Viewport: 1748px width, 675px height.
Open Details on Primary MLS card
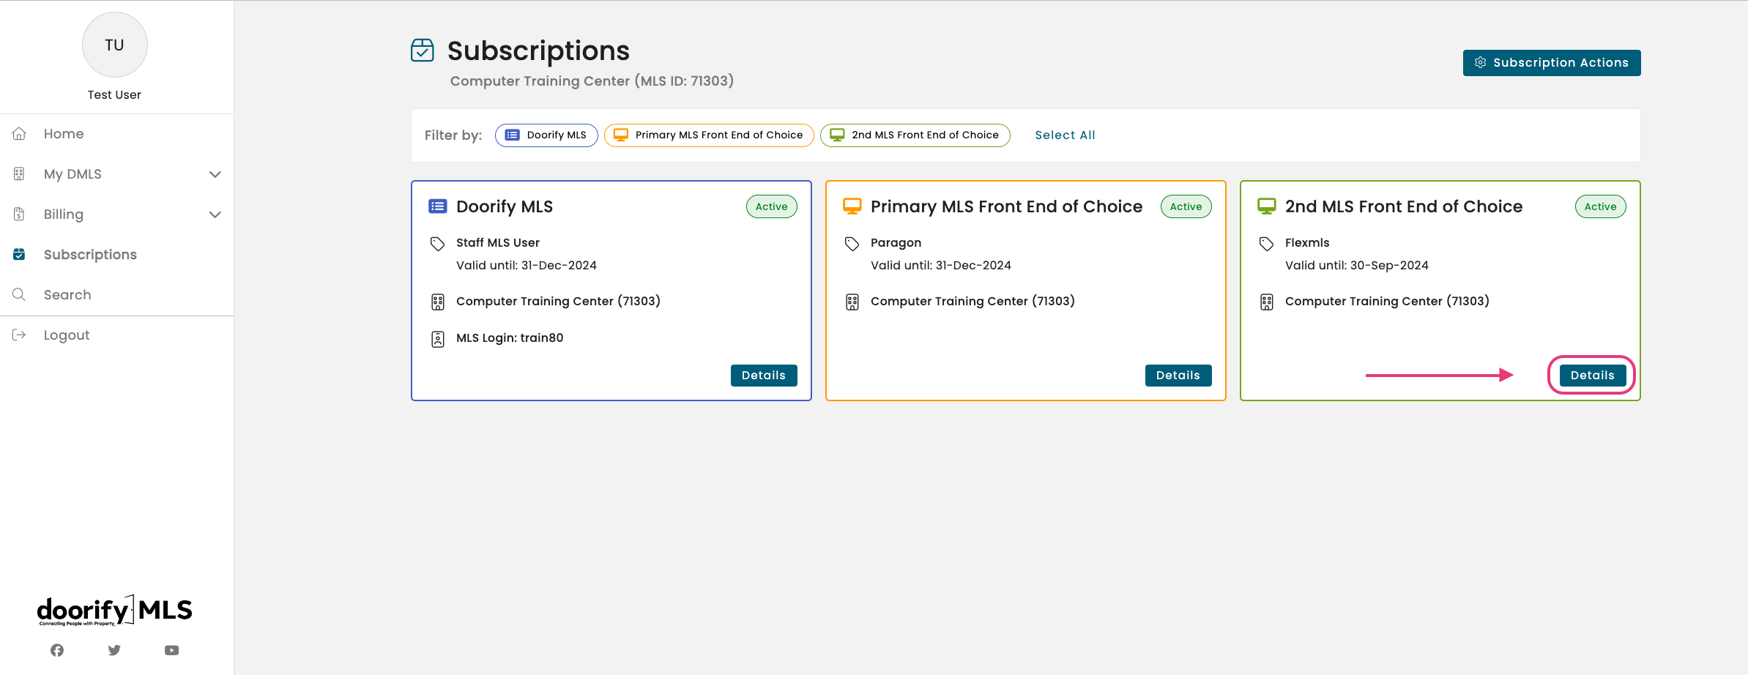tap(1178, 376)
